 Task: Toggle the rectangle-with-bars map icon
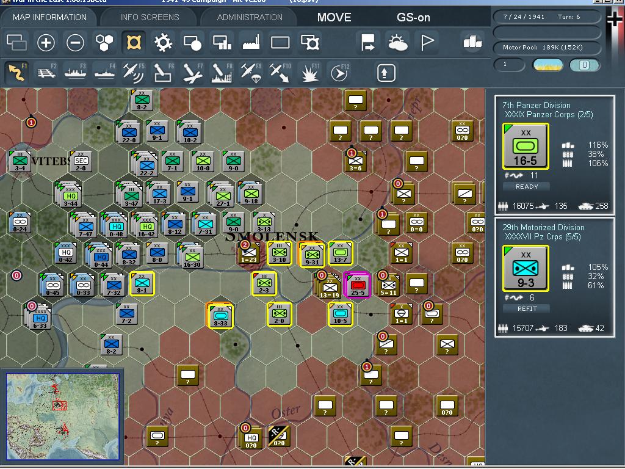click(222, 42)
